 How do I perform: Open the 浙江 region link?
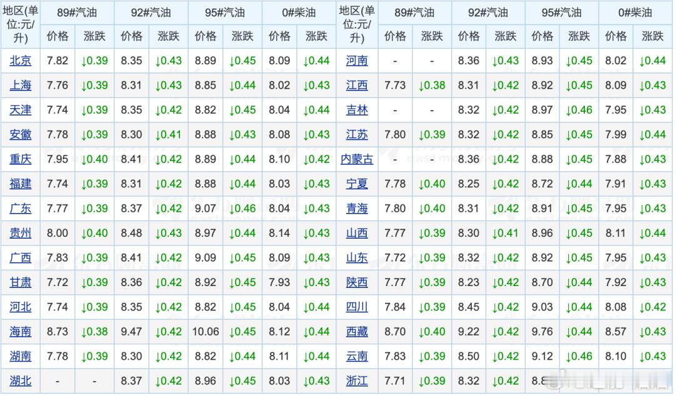(x=357, y=381)
